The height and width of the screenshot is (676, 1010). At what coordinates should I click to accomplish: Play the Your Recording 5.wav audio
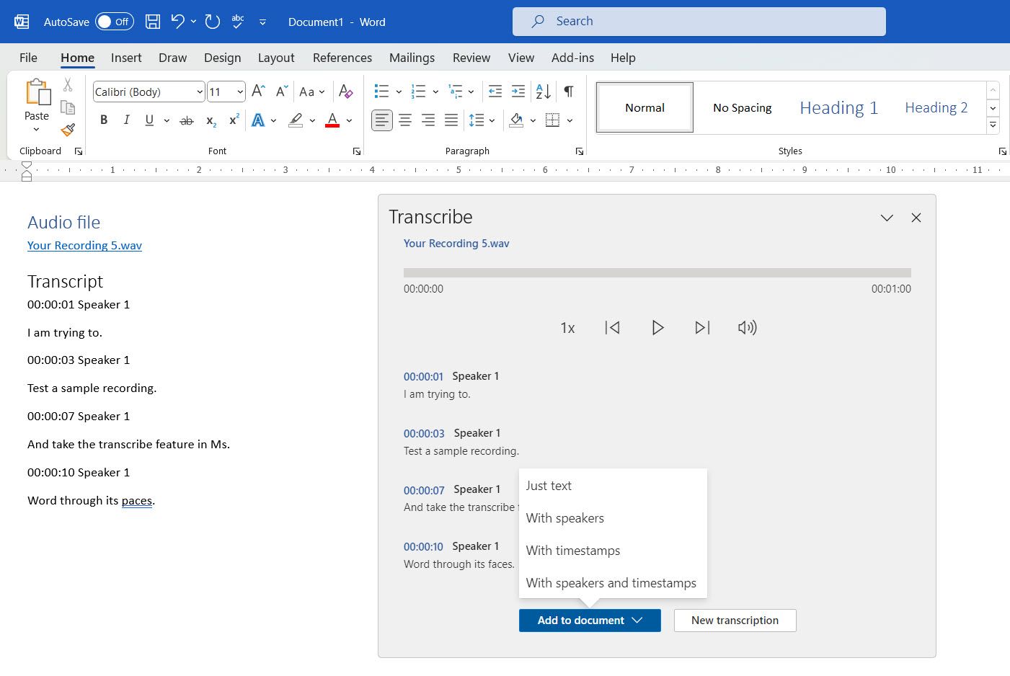pos(657,327)
